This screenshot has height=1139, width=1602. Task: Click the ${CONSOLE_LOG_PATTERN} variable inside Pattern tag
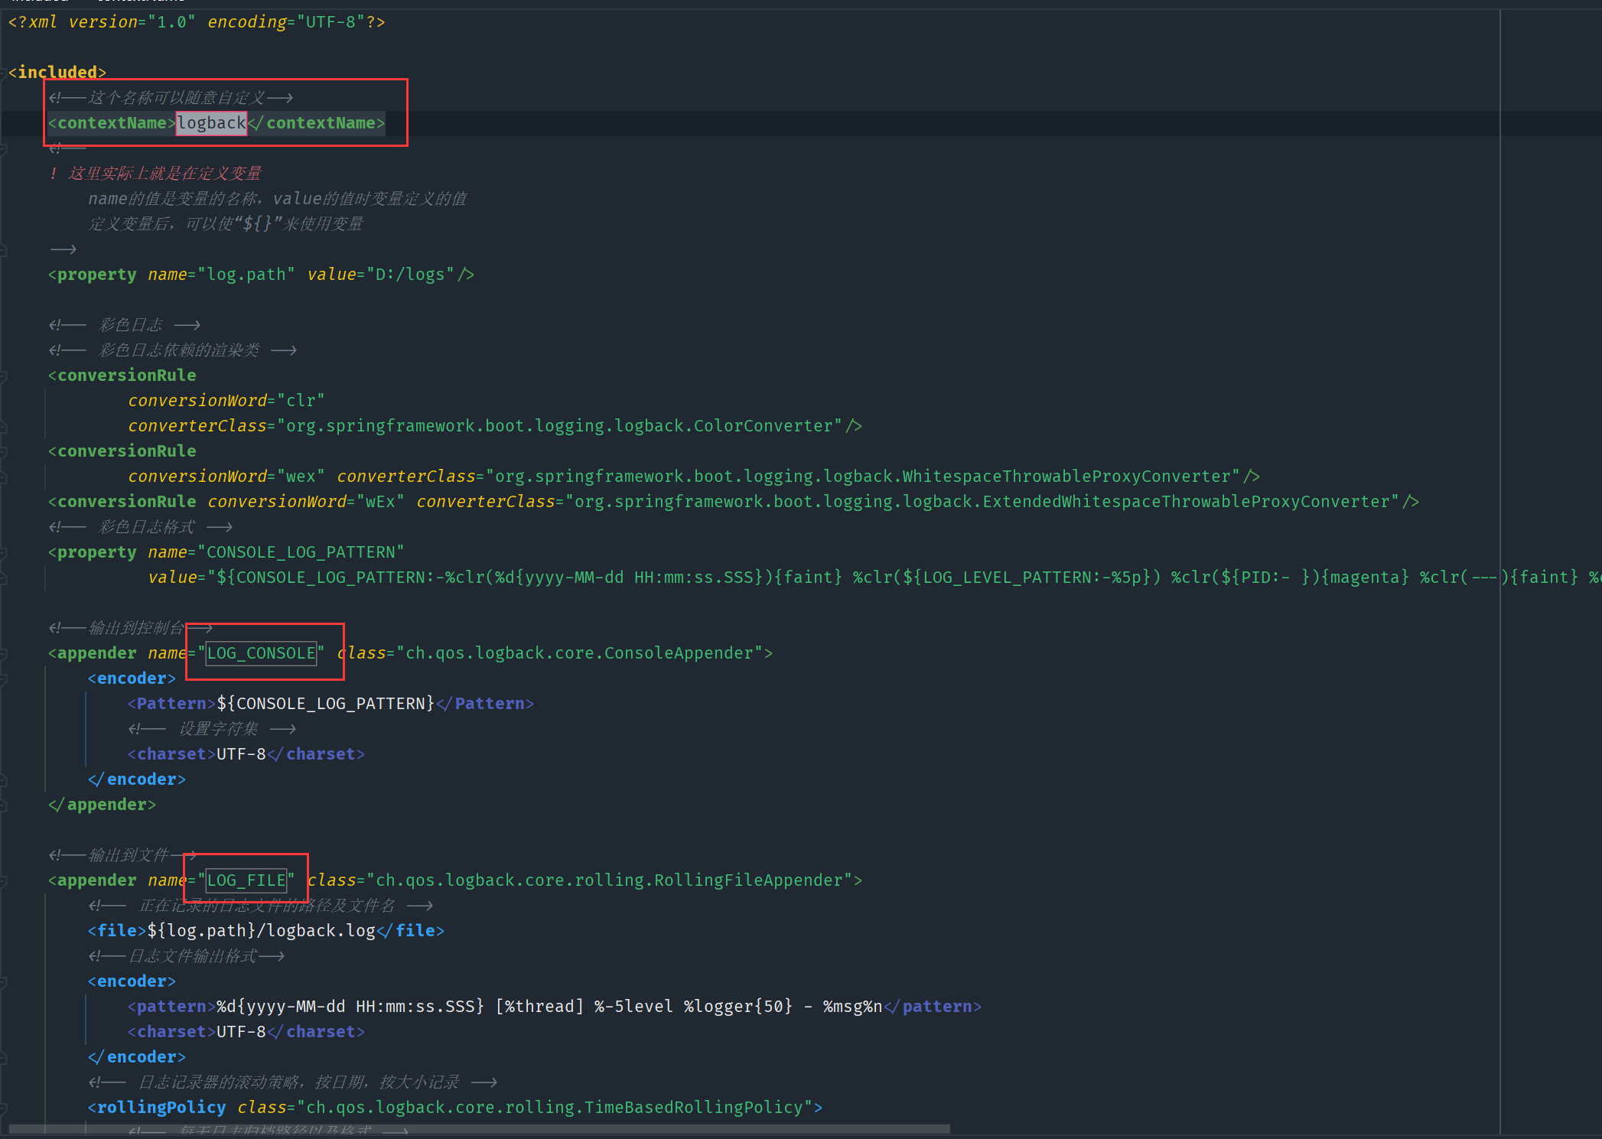coord(325,704)
